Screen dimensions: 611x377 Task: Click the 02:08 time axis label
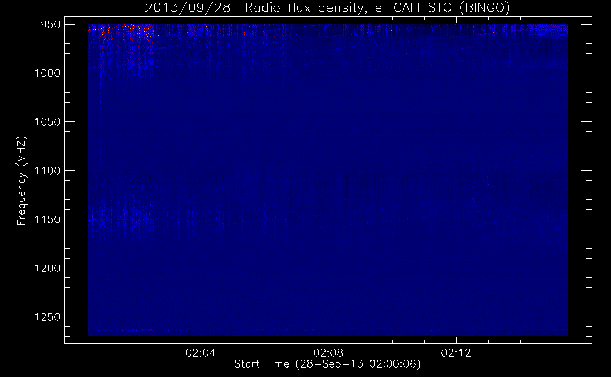[329, 353]
